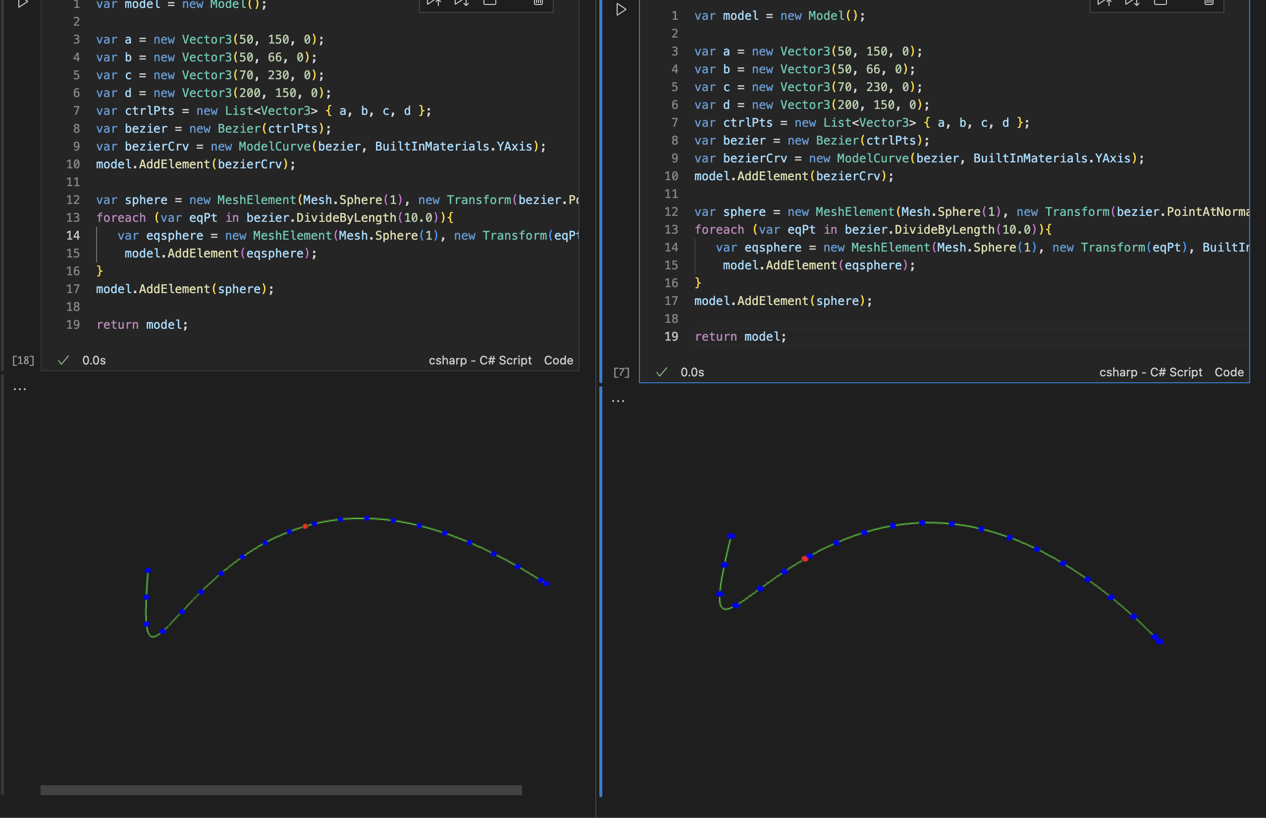The height and width of the screenshot is (818, 1266).
Task: Click Execute Cell and Below in right toolbar
Action: pyautogui.click(x=1132, y=2)
